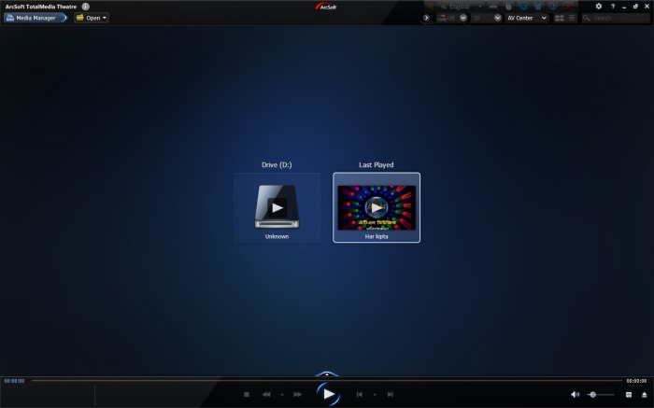Click the playback seek bar
Image resolution: width=654 pixels, height=408 pixels.
coord(327,381)
